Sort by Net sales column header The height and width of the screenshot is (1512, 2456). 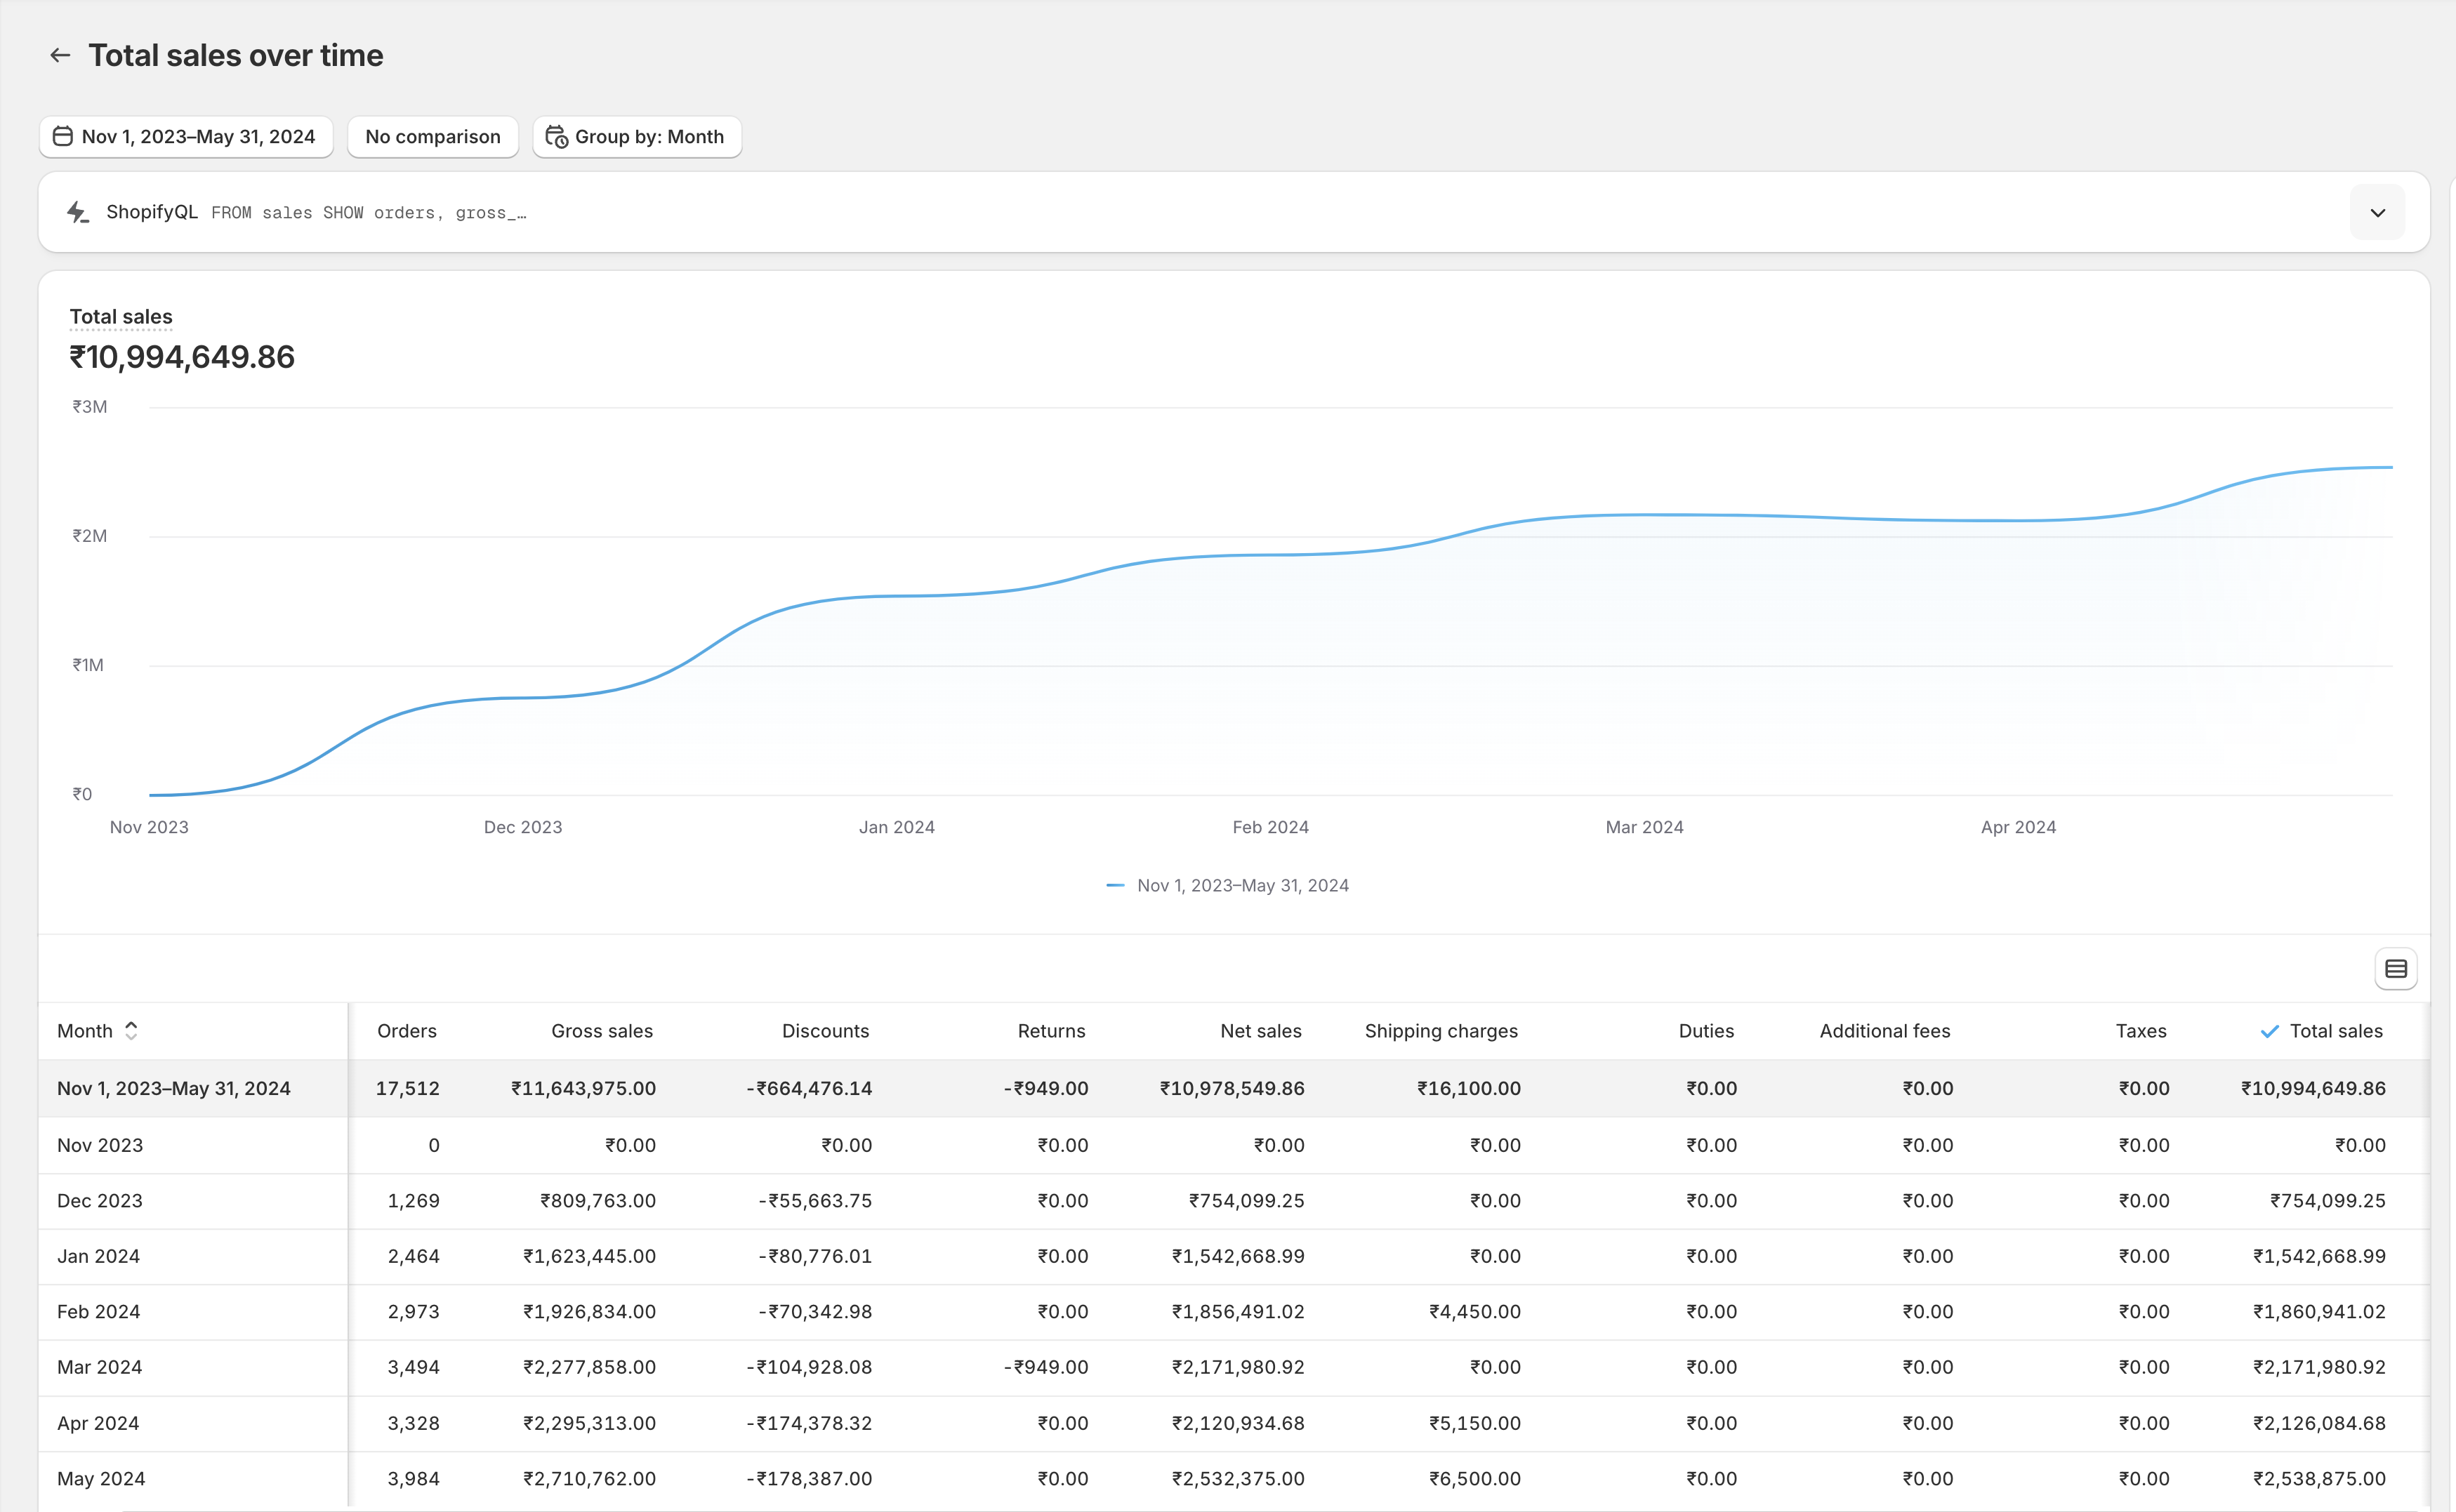click(x=1260, y=1030)
